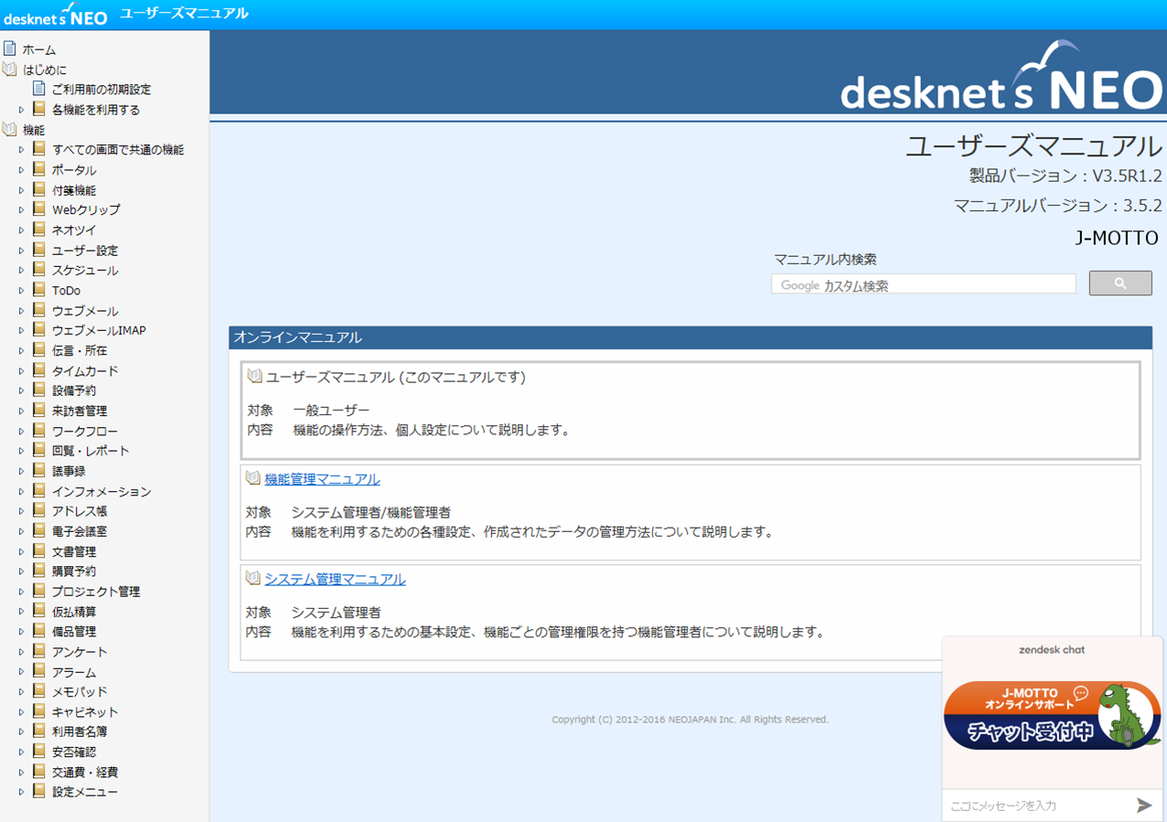Click the book icon next to 仮払精算

38,611
